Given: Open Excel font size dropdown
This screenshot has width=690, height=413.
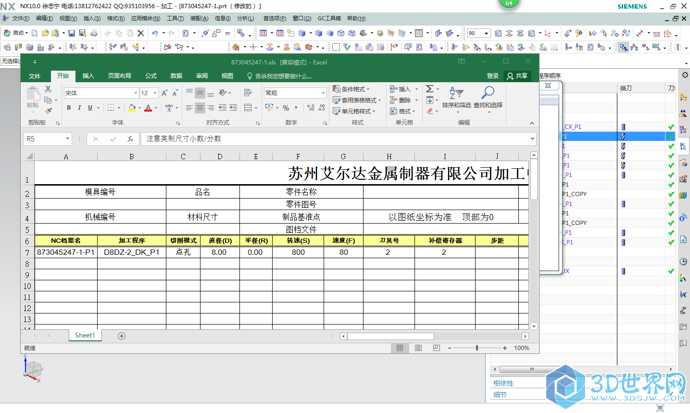Looking at the screenshot, I should click(155, 93).
